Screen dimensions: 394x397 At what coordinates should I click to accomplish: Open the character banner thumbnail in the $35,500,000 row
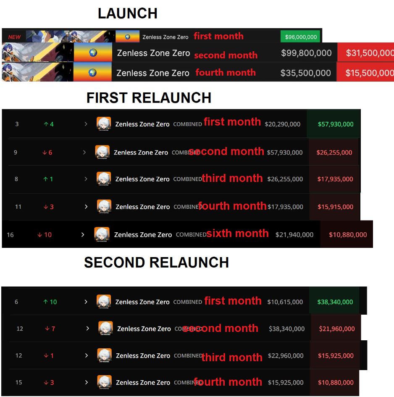[x=37, y=72]
